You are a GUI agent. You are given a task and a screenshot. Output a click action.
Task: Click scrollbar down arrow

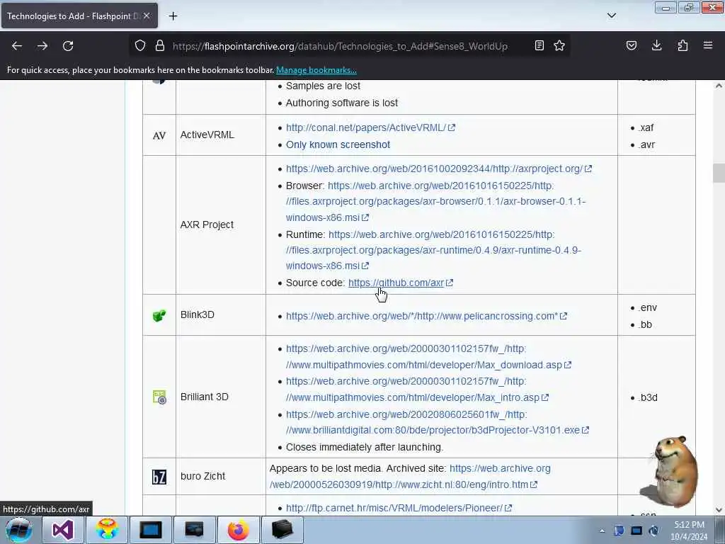[x=719, y=510]
